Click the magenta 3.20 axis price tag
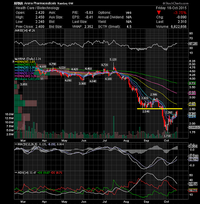The height and width of the screenshot is (204, 200). click(192, 93)
